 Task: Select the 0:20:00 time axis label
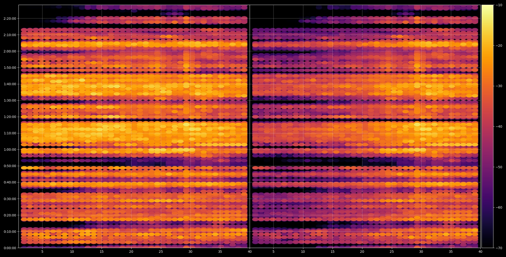[10, 215]
